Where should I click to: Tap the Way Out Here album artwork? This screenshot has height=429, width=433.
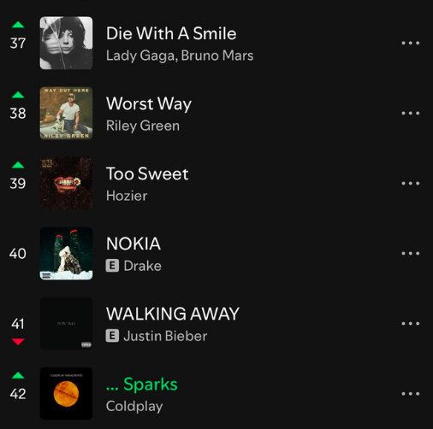point(66,113)
